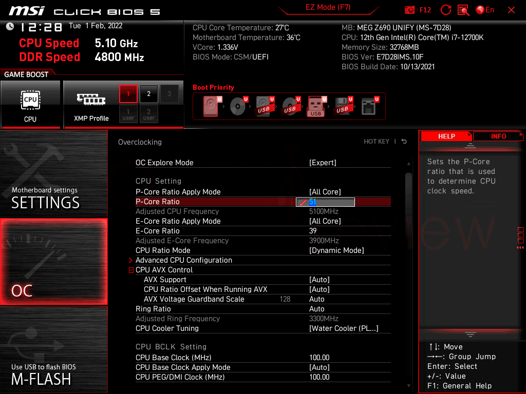Change OC Explore Mode [Expert] value
This screenshot has height=394, width=526.
[323, 163]
